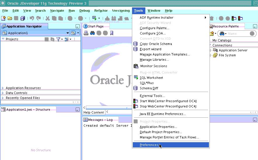The image size is (258, 160).
Task: Open the Help menu
Action: coord(168,11)
